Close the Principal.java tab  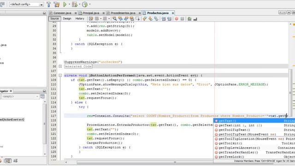click(x=103, y=13)
